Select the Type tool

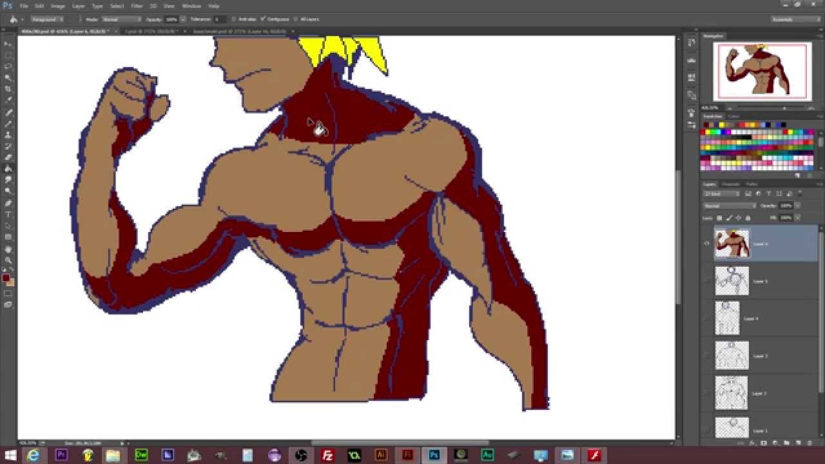(x=8, y=213)
